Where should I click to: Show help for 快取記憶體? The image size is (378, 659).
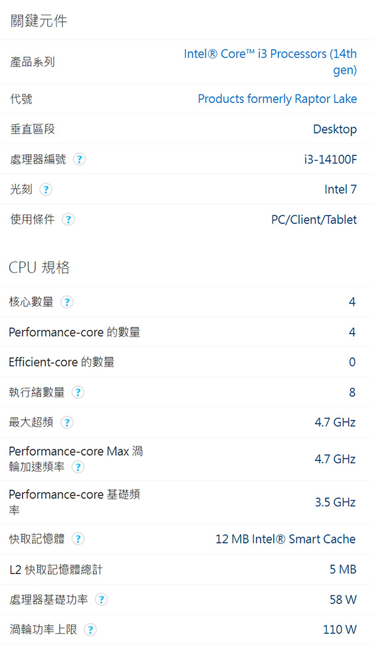point(78,539)
